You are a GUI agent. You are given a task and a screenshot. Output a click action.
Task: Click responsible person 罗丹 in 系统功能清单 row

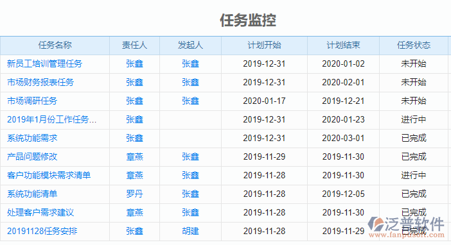point(135,194)
